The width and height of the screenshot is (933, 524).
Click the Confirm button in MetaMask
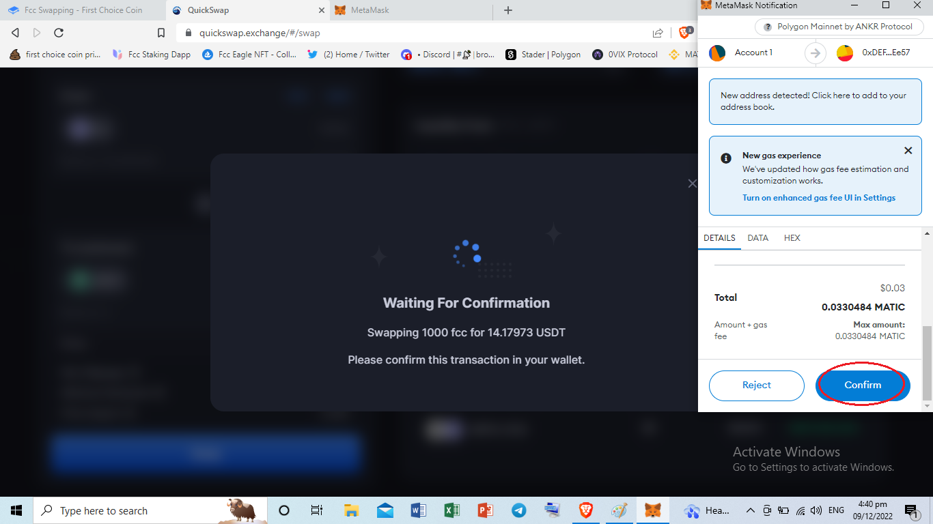pyautogui.click(x=863, y=385)
